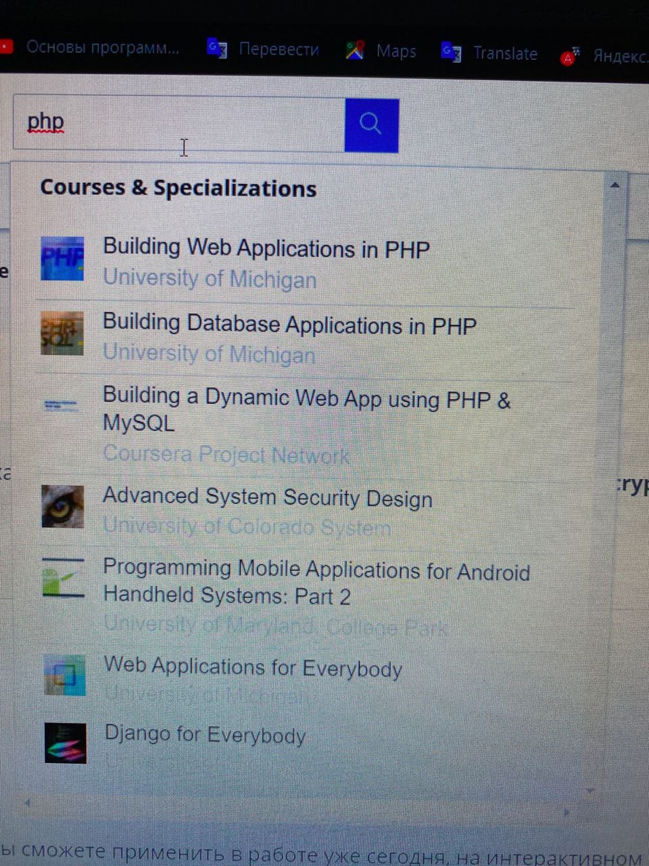
Task: Click University of Michigan under Building Web Applications
Action: coord(210,279)
